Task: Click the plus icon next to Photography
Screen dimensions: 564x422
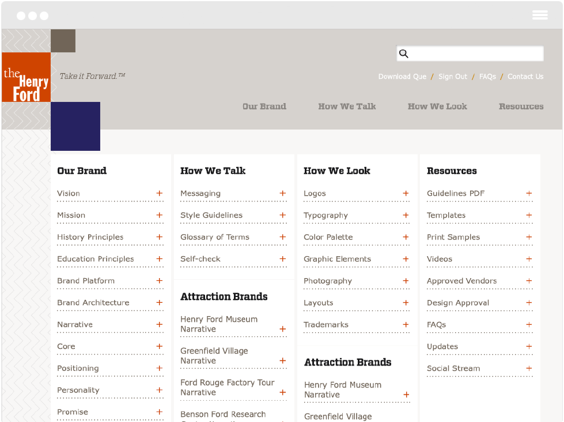Action: point(406,281)
